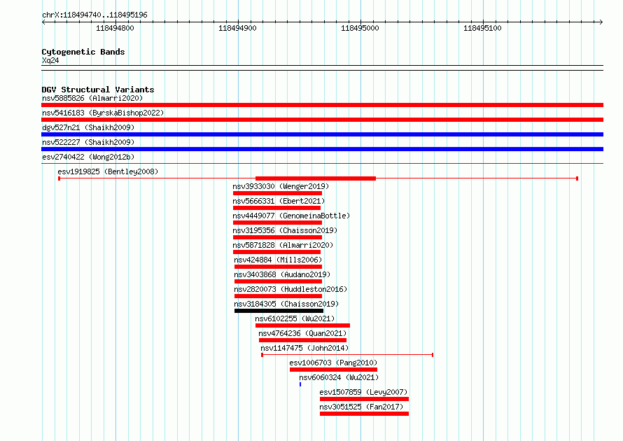Click the thin red line of esv2740422
Image resolution: width=623 pixels, height=441 pixels.
point(322,163)
